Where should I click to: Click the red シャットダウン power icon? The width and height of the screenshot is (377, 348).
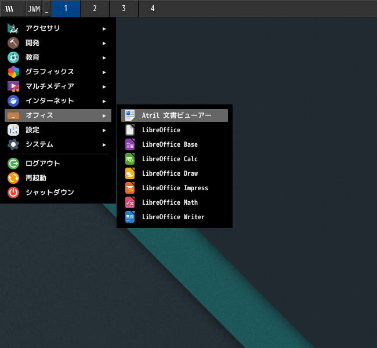point(13,193)
